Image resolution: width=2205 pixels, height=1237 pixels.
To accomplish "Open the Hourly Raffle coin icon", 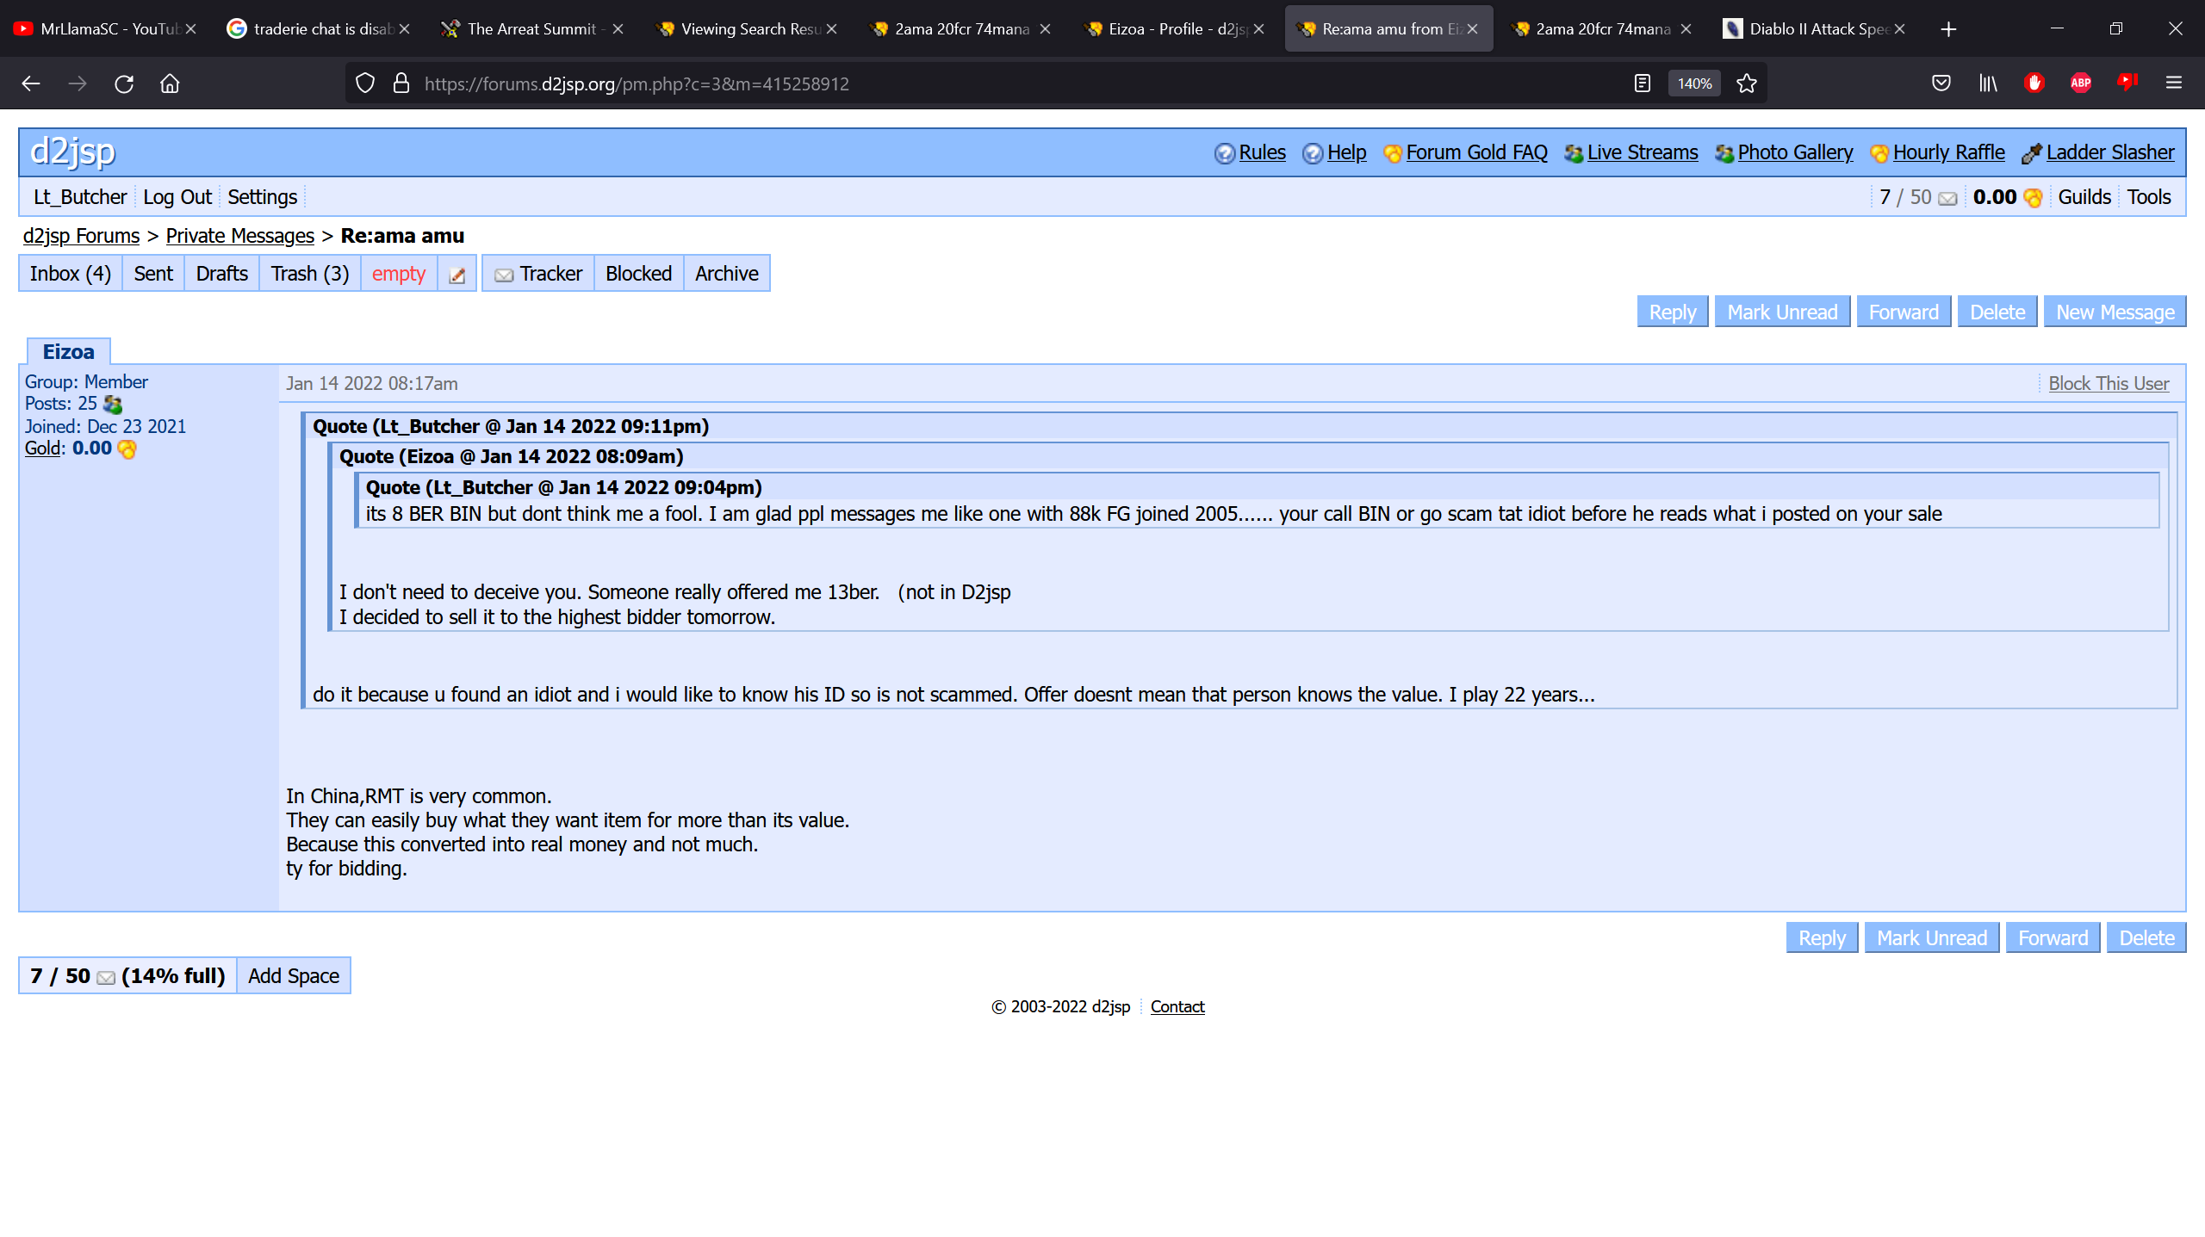I will [1879, 152].
